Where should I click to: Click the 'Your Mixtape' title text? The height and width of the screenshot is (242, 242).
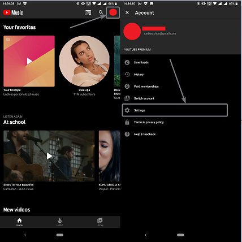point(12,90)
